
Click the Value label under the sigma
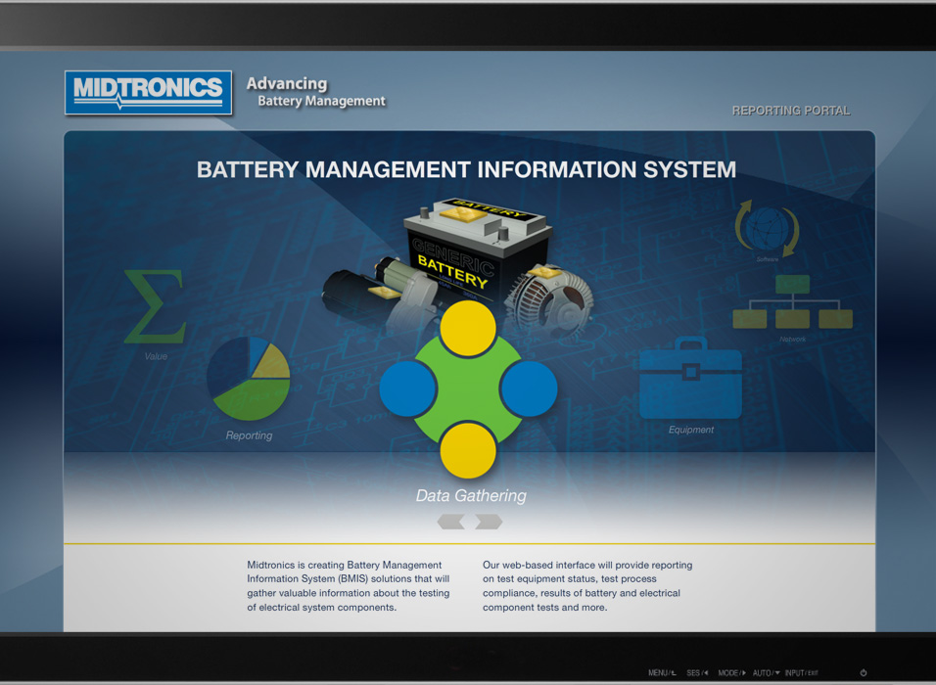coord(156,356)
